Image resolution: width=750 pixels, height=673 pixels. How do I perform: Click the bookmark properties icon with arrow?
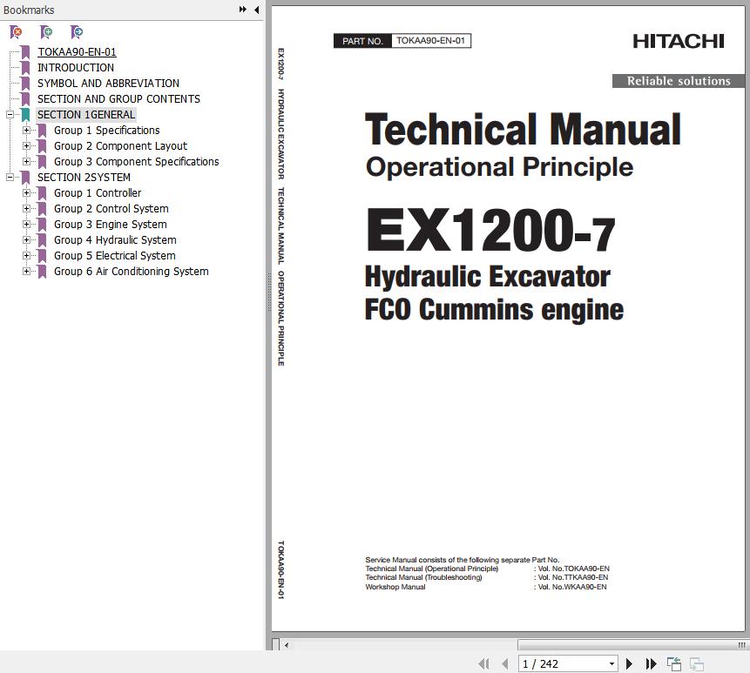(77, 32)
